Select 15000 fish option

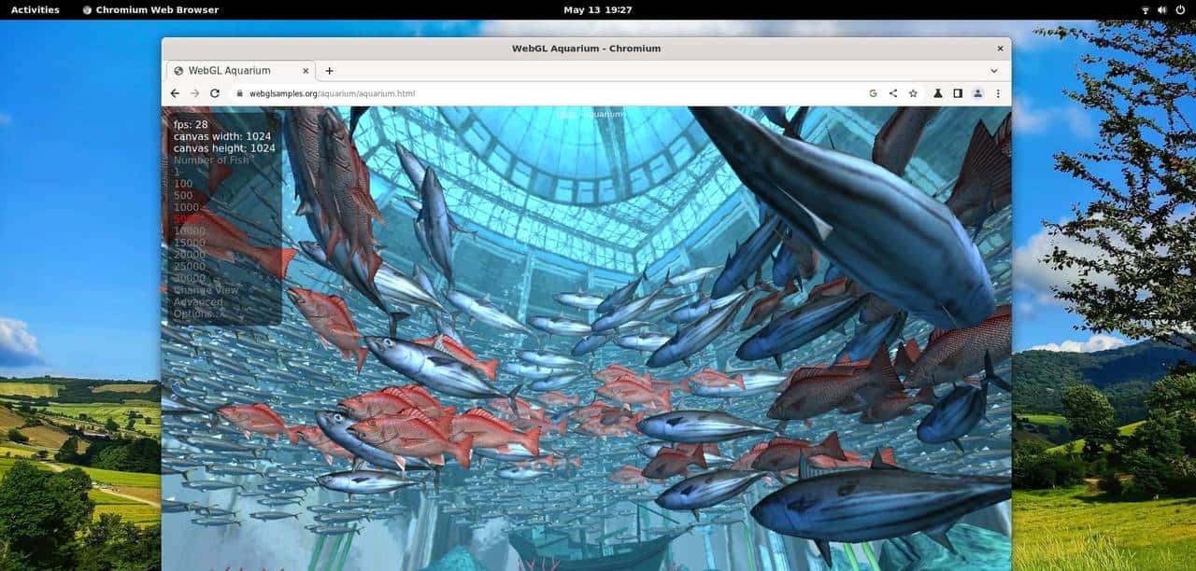[x=190, y=243]
